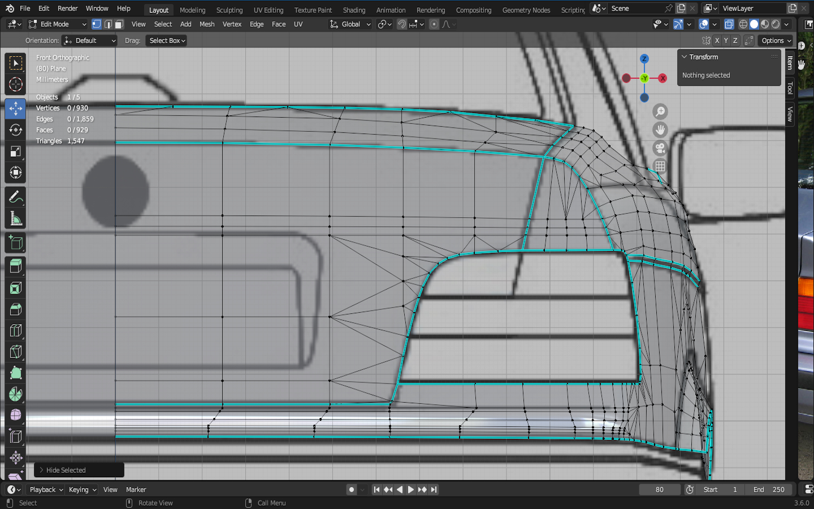Pick the Annotate pencil tool
This screenshot has width=814, height=509.
click(x=15, y=197)
